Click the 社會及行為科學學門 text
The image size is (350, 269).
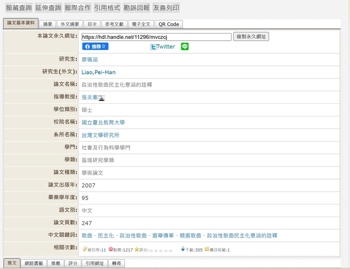[x=106, y=148]
